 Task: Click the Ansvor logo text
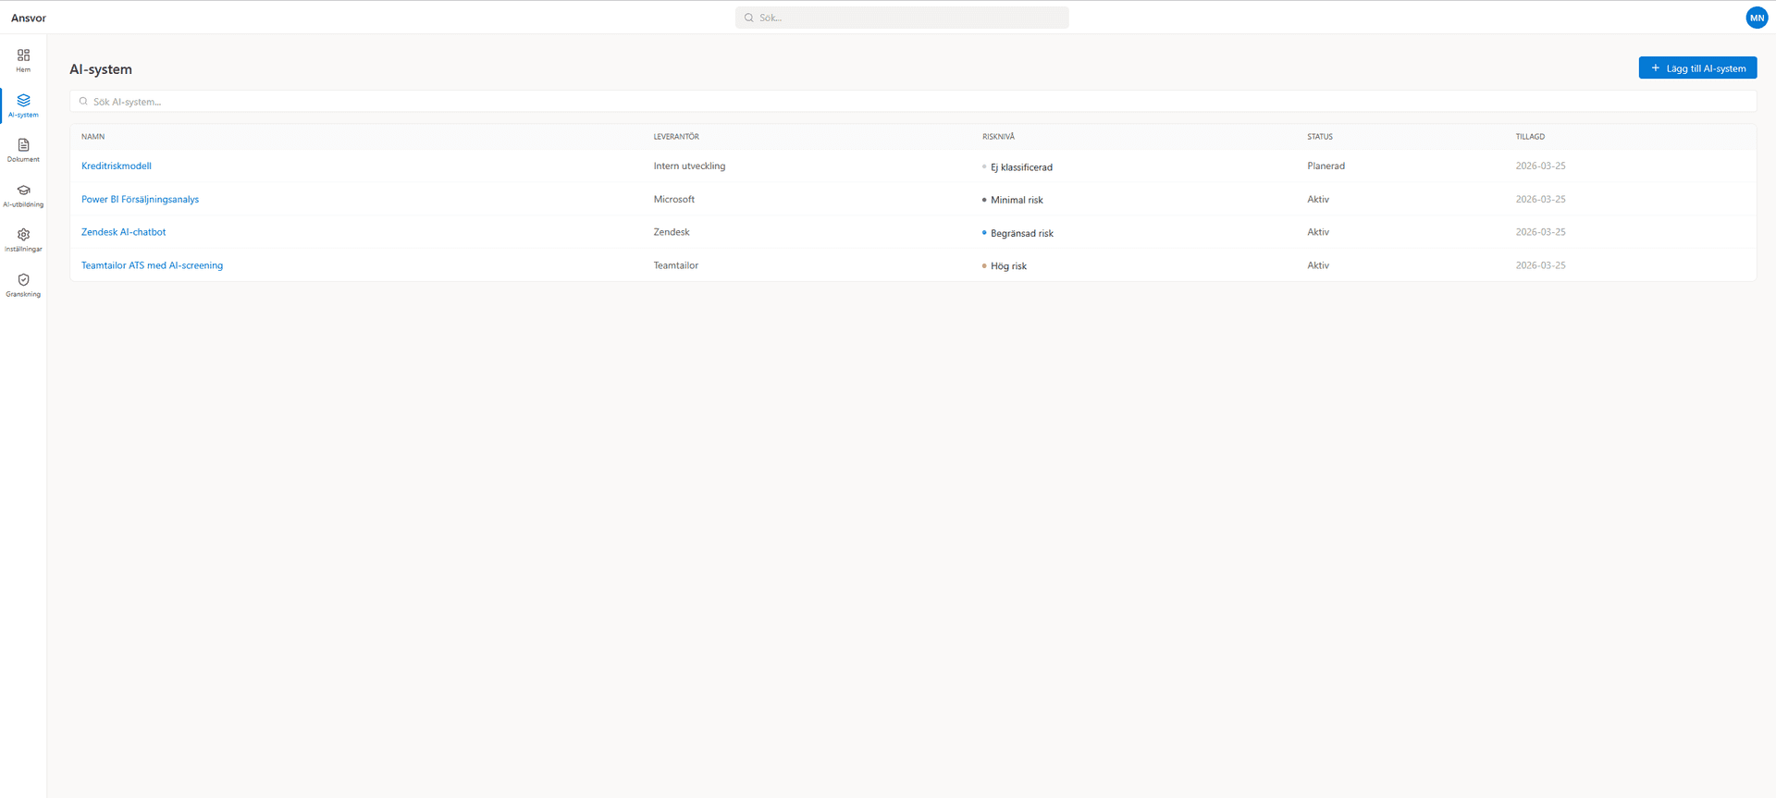(x=29, y=18)
